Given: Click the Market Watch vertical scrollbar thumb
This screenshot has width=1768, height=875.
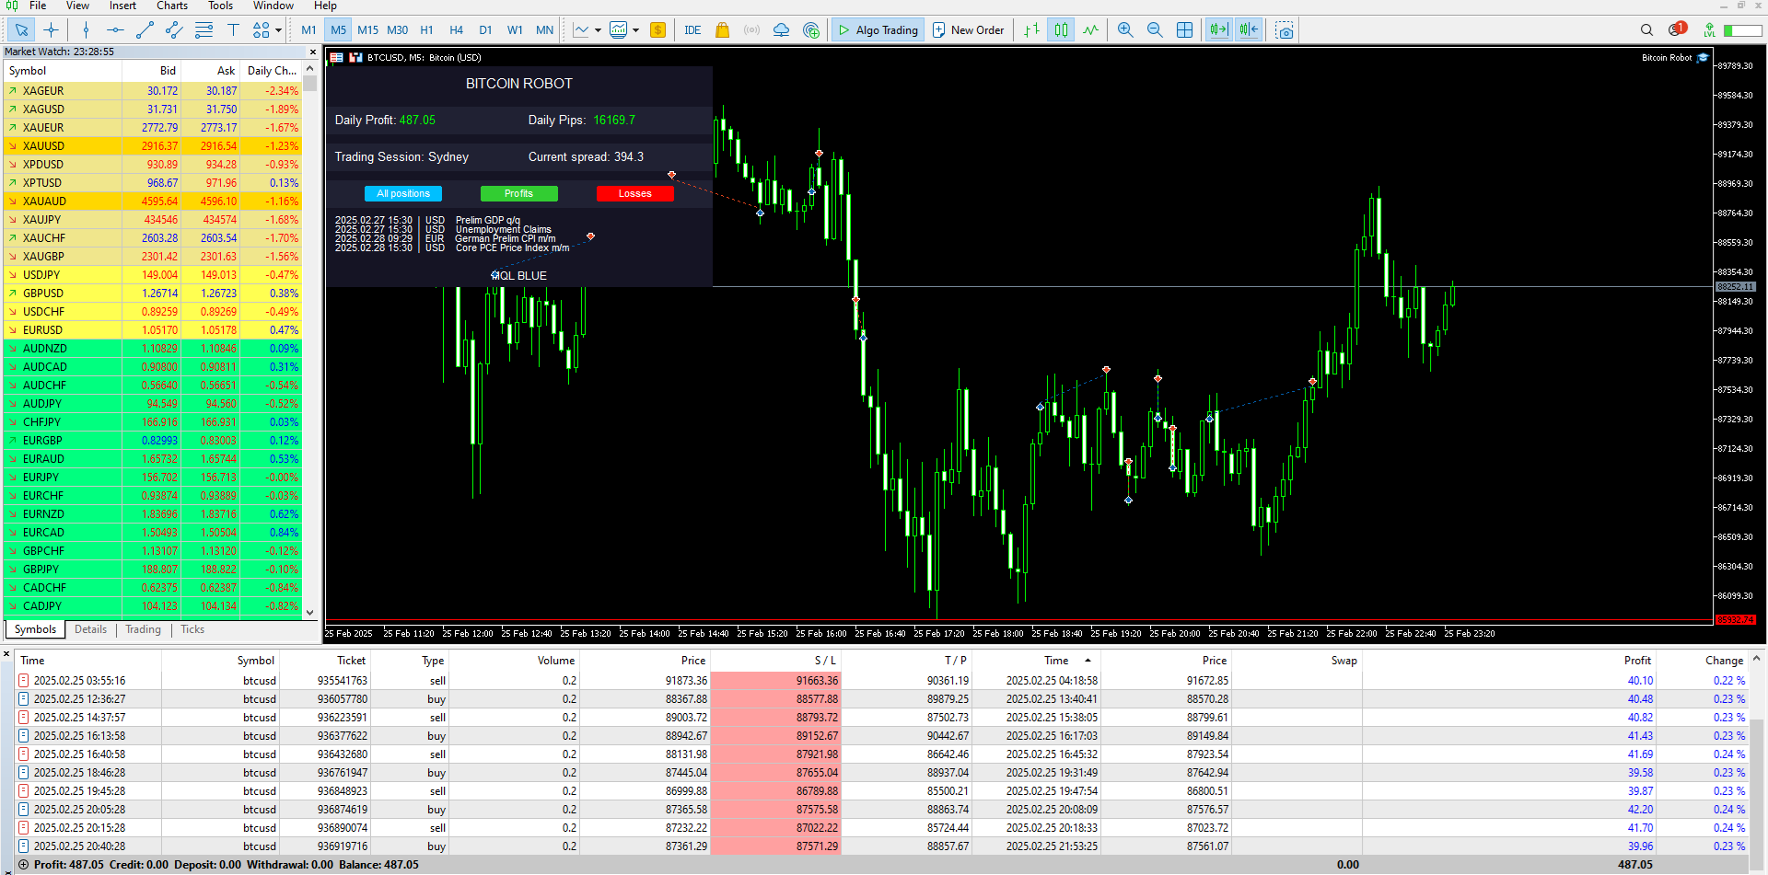Looking at the screenshot, I should pyautogui.click(x=310, y=84).
